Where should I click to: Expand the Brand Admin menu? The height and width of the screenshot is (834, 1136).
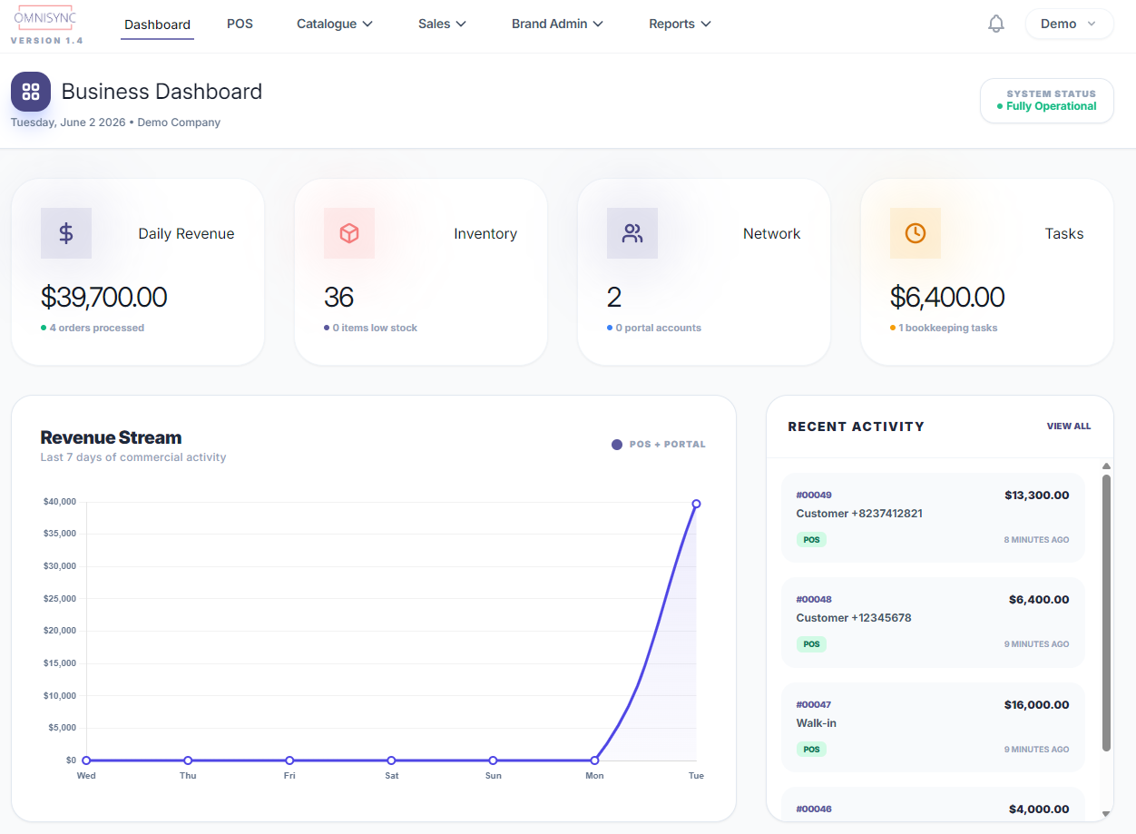tap(557, 24)
